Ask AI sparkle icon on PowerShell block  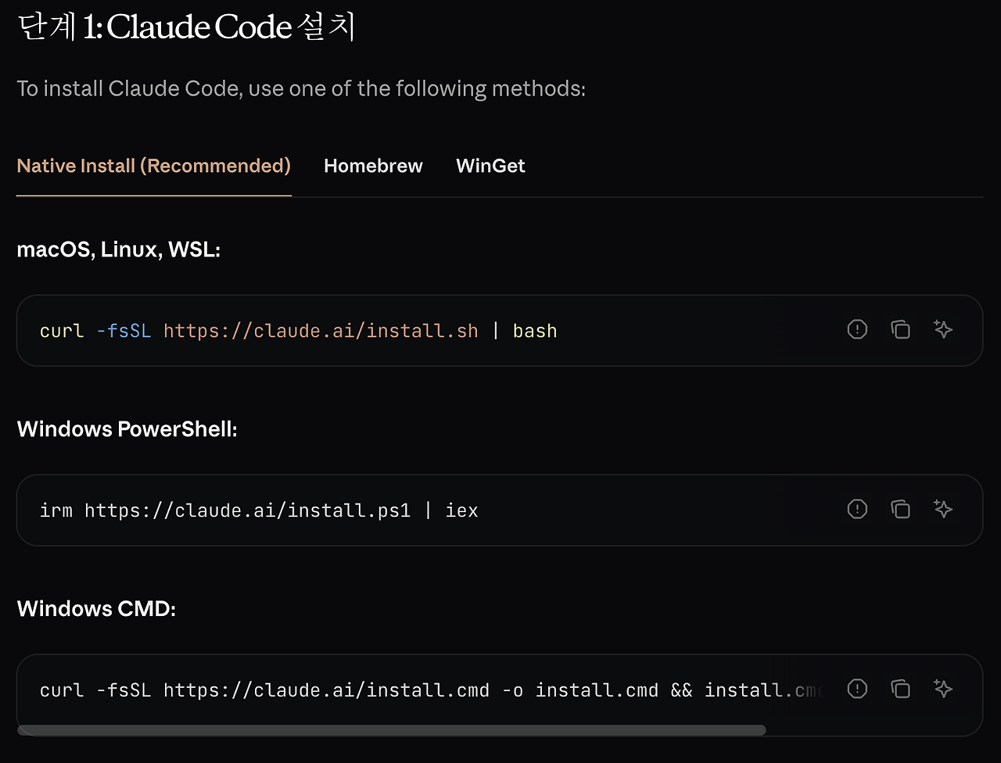coord(943,509)
